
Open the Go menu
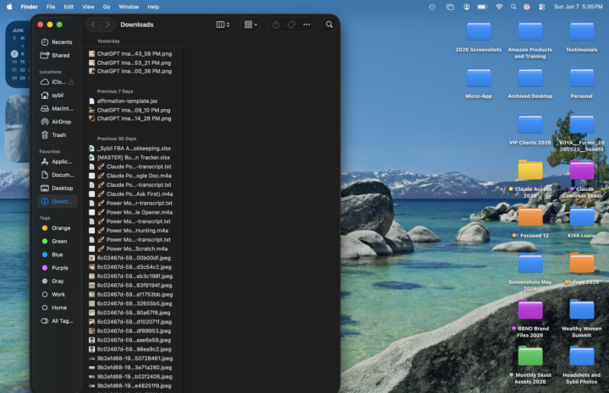point(107,7)
